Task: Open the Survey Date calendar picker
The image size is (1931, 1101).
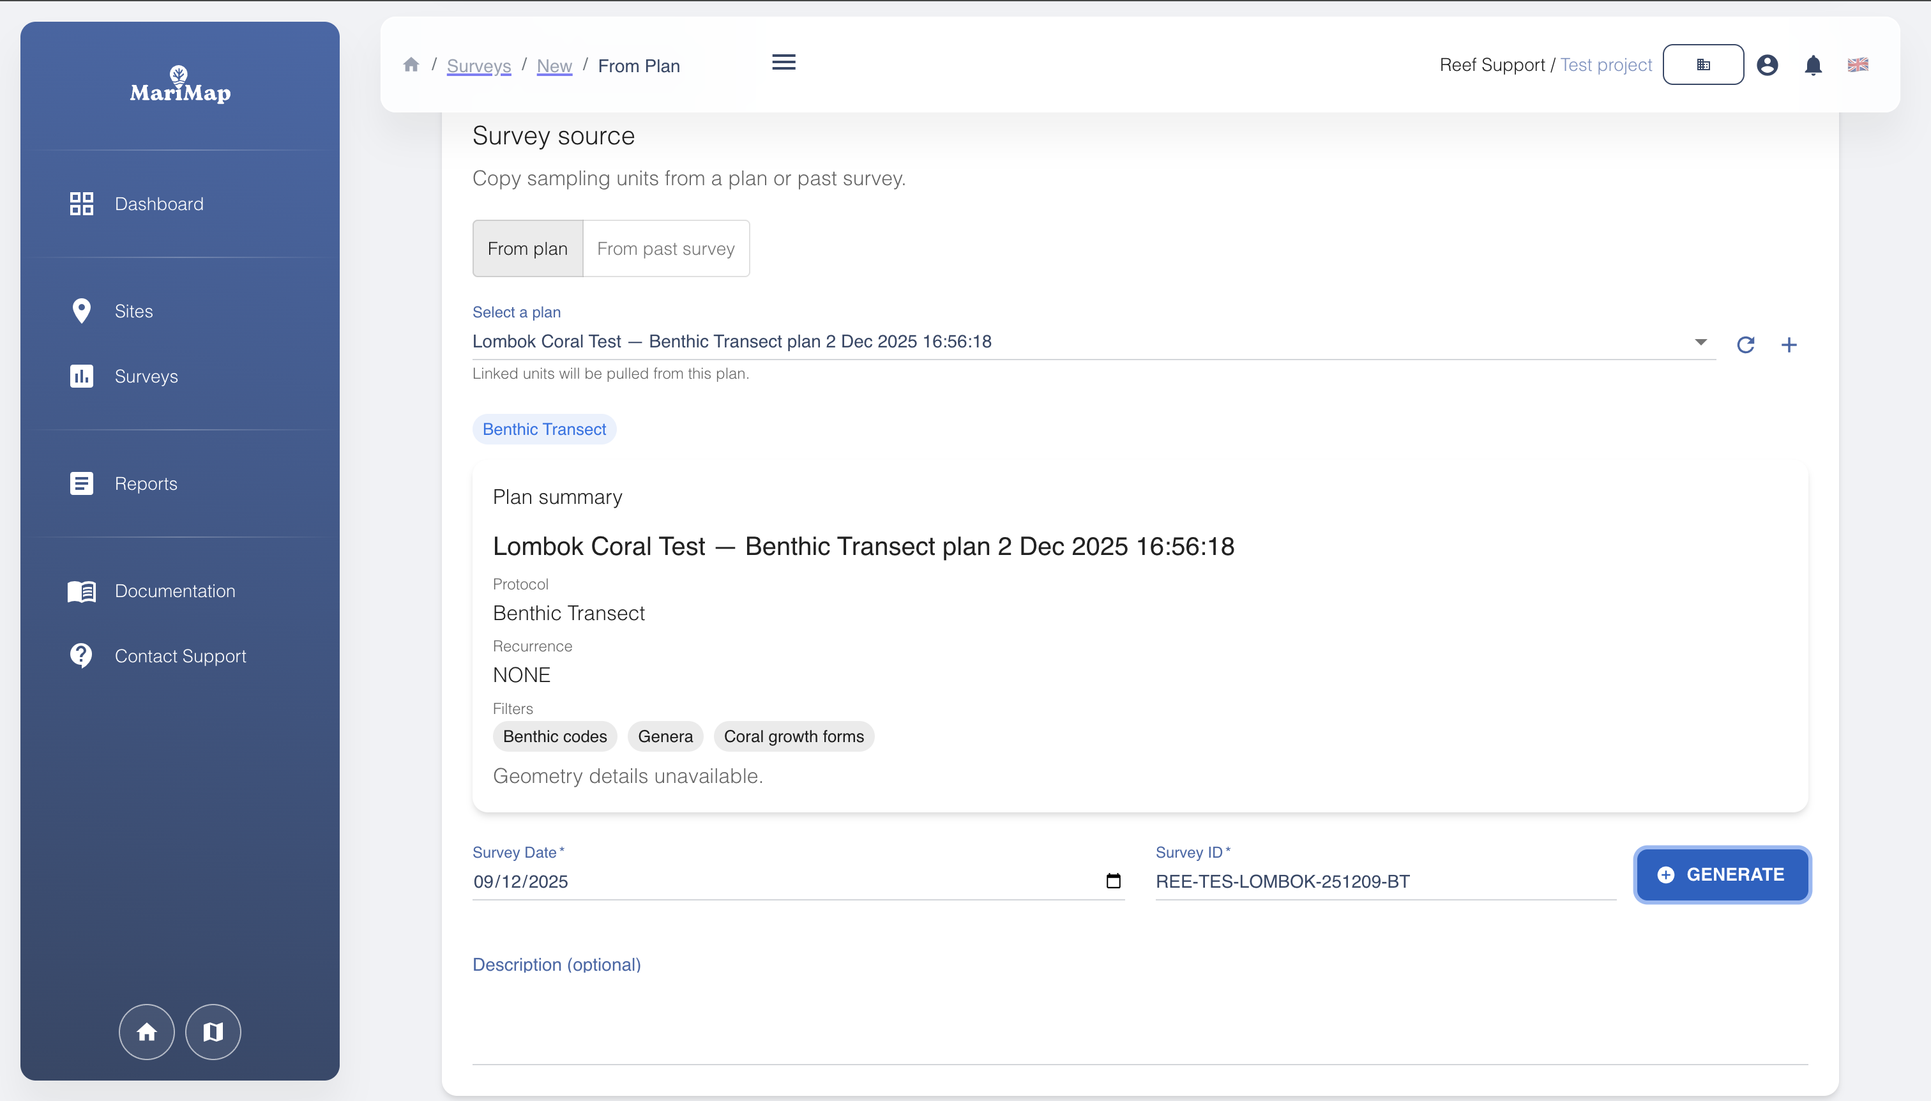Action: pyautogui.click(x=1113, y=881)
